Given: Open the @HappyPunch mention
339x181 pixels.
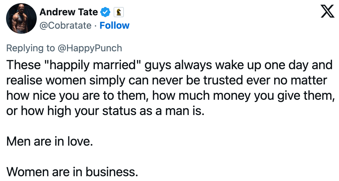Looking at the screenshot, I should [90, 48].
